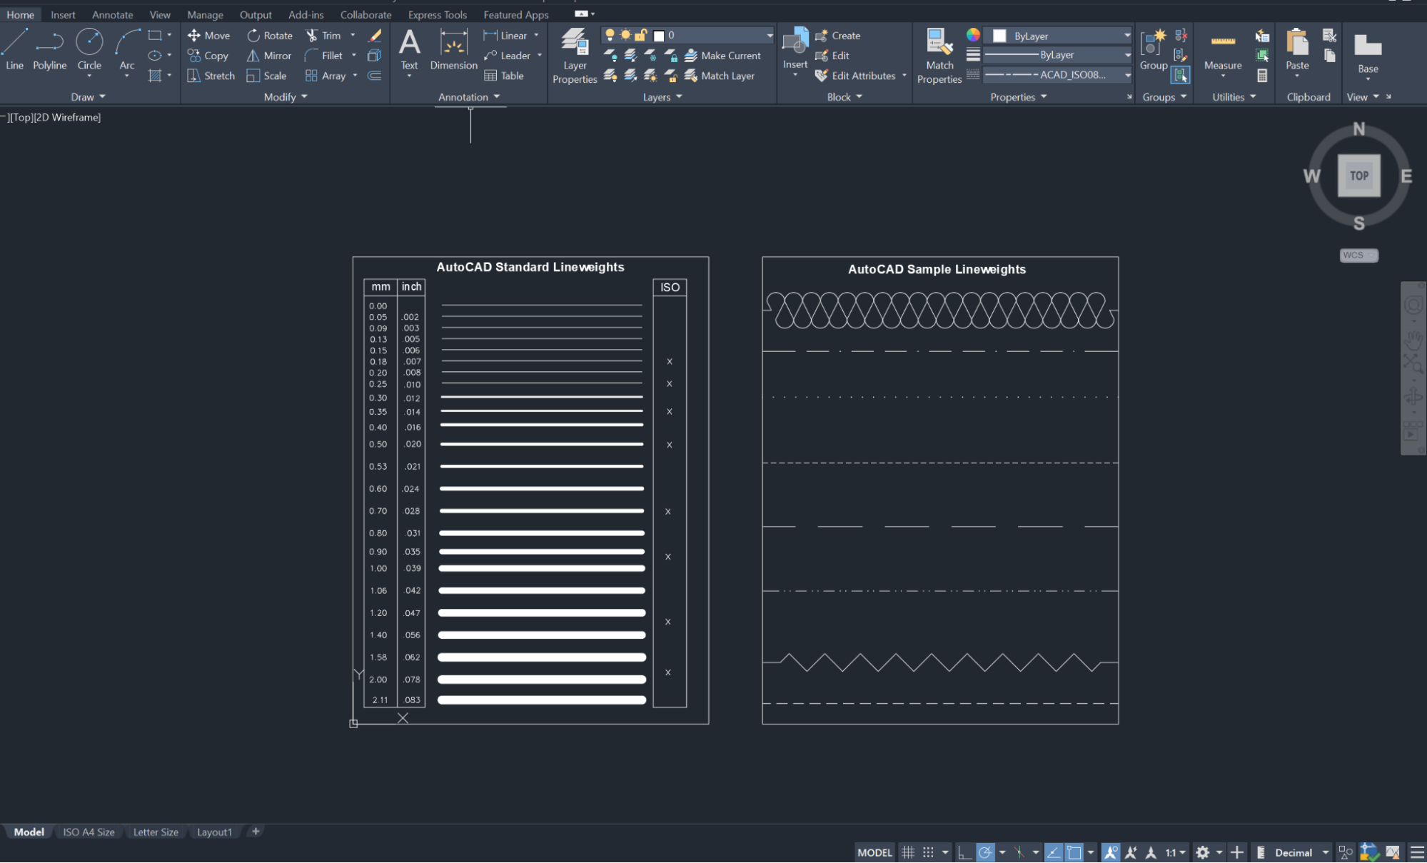
Task: Toggle snap mode in status bar
Action: pyautogui.click(x=928, y=852)
